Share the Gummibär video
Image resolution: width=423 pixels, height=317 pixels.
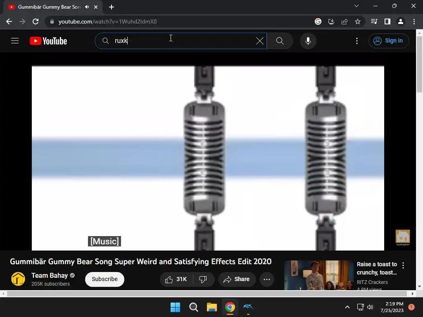tap(237, 279)
